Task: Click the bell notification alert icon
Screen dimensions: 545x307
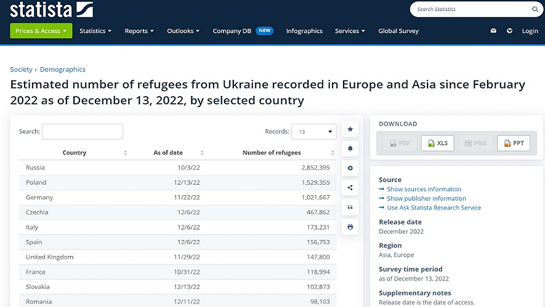Action: coord(350,148)
